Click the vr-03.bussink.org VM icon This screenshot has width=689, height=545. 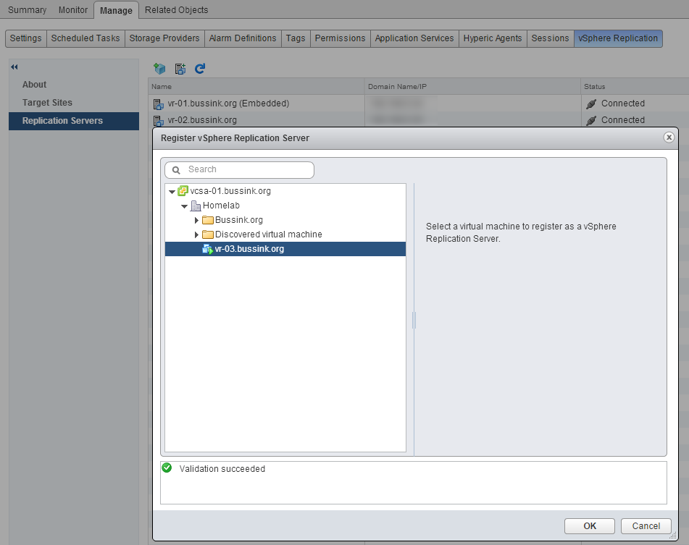tap(207, 249)
